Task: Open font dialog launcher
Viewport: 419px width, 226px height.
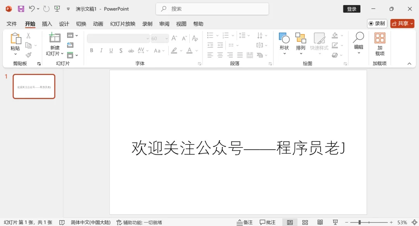Action: (x=199, y=64)
